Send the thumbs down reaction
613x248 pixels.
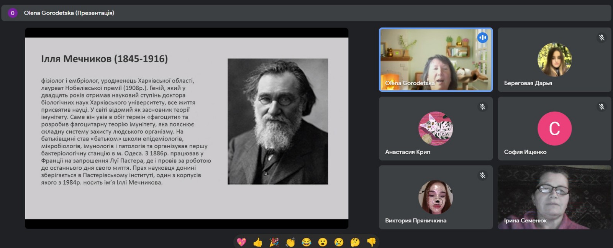[371, 242]
